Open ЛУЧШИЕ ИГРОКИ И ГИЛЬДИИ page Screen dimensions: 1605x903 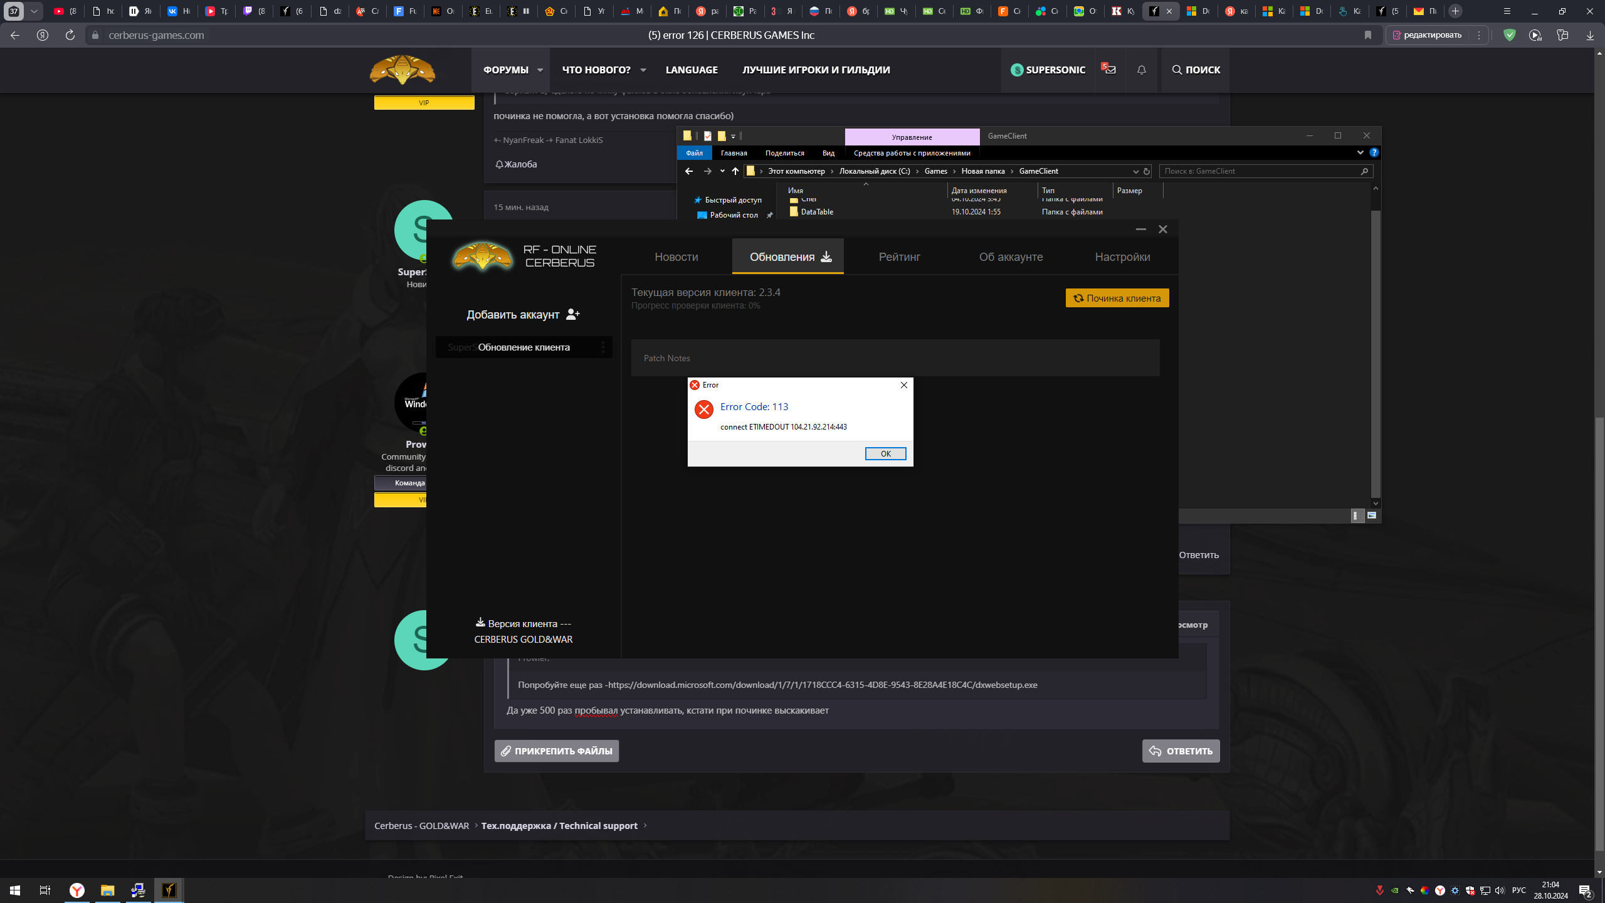click(816, 70)
